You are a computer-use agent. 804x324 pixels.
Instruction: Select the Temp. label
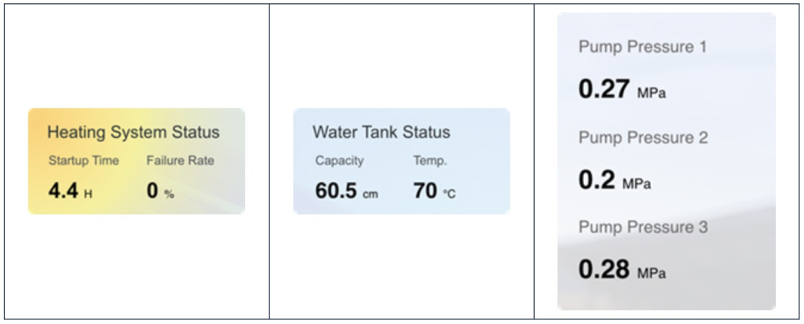430,161
